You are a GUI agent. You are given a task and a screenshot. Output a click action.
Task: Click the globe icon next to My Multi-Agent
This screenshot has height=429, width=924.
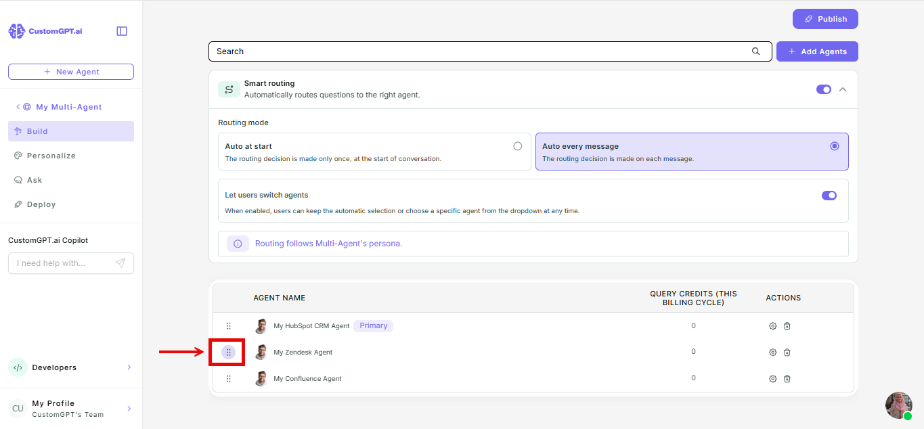pos(27,107)
